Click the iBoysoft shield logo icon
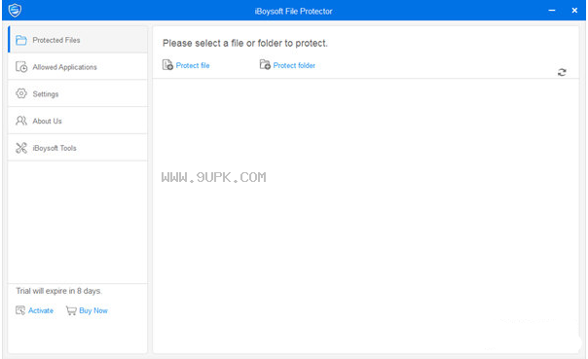Image resolution: width=588 pixels, height=359 pixels. pos(15,10)
